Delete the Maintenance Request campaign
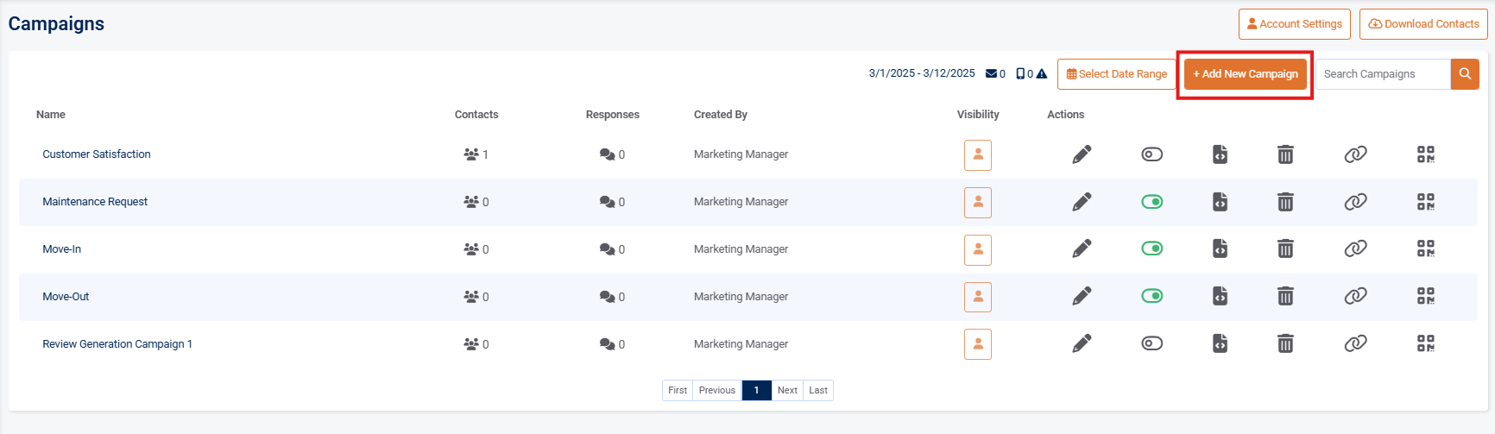Viewport: 1495px width, 434px height. 1285,202
